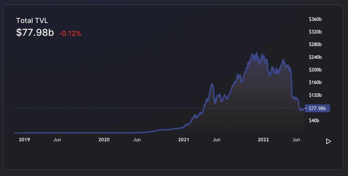Click the $120b y-axis label
Image resolution: width=348 pixels, height=176 pixels.
point(315,95)
